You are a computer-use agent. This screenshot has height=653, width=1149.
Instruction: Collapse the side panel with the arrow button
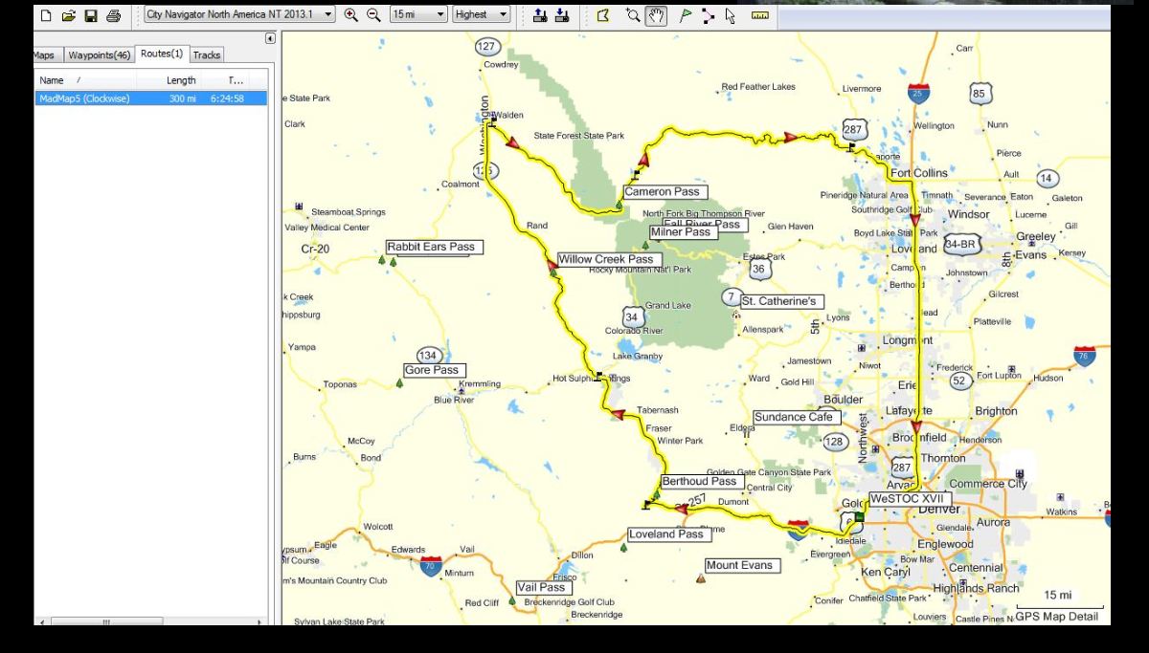coord(270,38)
